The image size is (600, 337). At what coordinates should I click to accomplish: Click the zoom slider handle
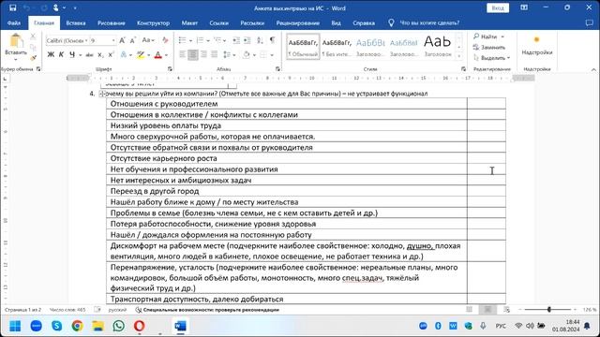(548, 310)
